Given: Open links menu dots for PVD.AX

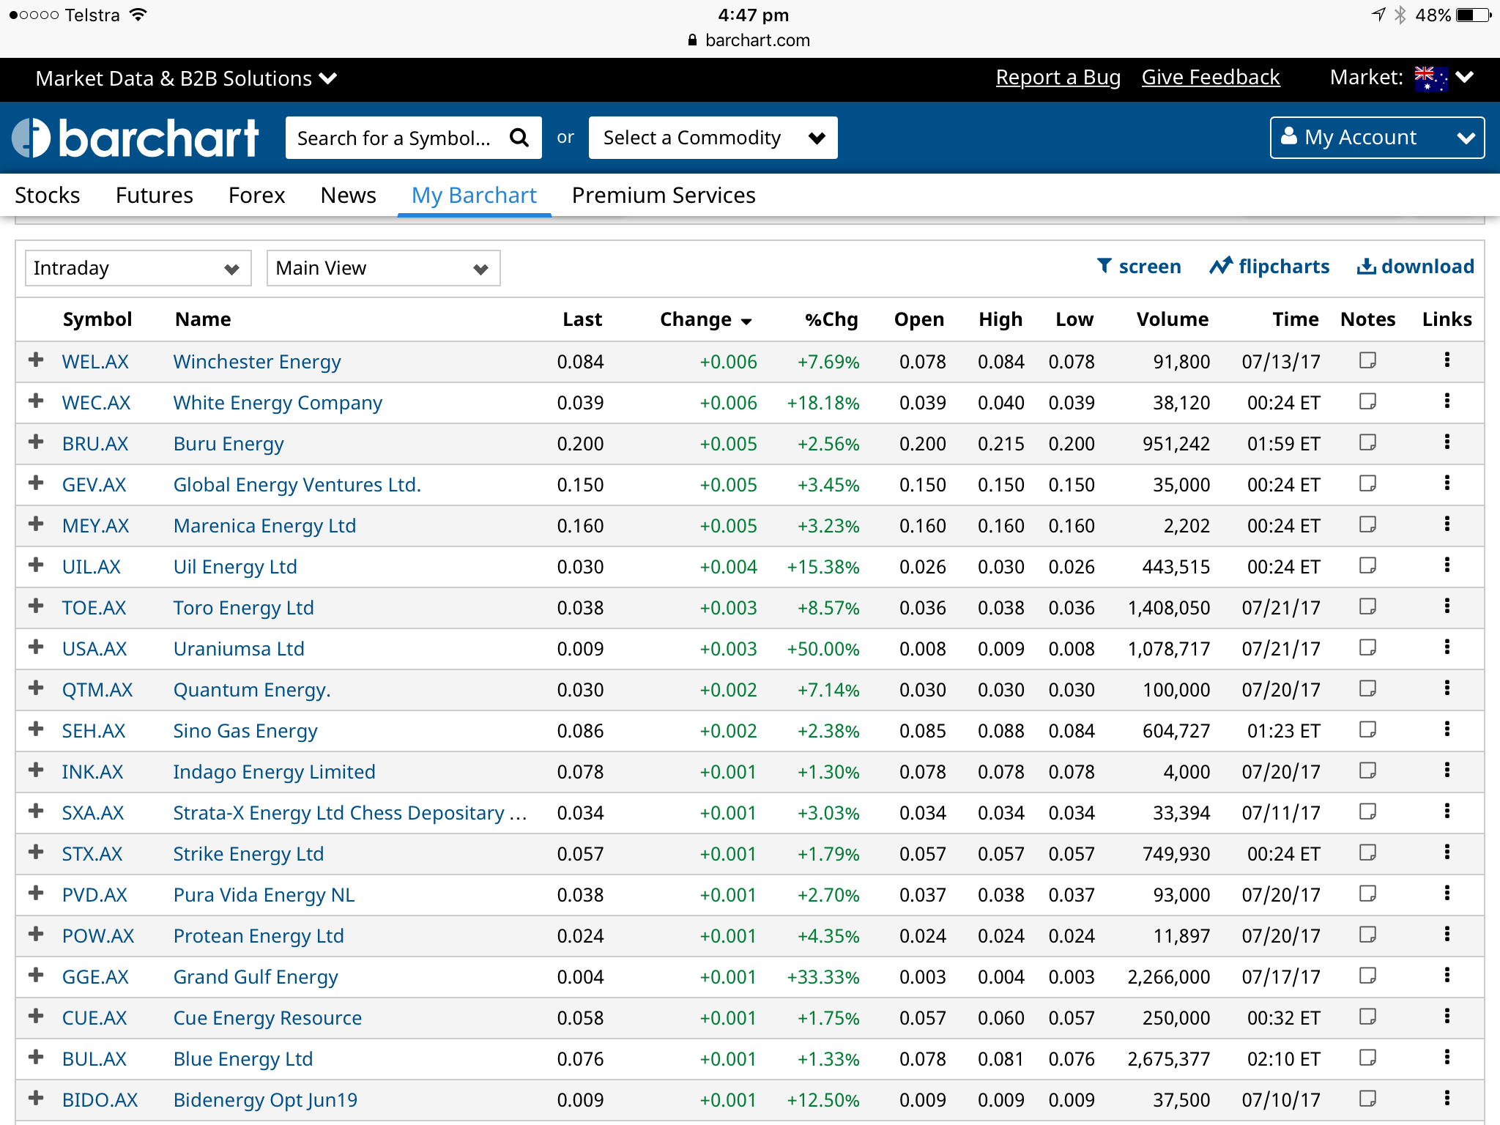Looking at the screenshot, I should click(x=1447, y=893).
